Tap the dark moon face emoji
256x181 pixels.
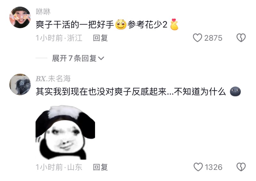coord(235,91)
